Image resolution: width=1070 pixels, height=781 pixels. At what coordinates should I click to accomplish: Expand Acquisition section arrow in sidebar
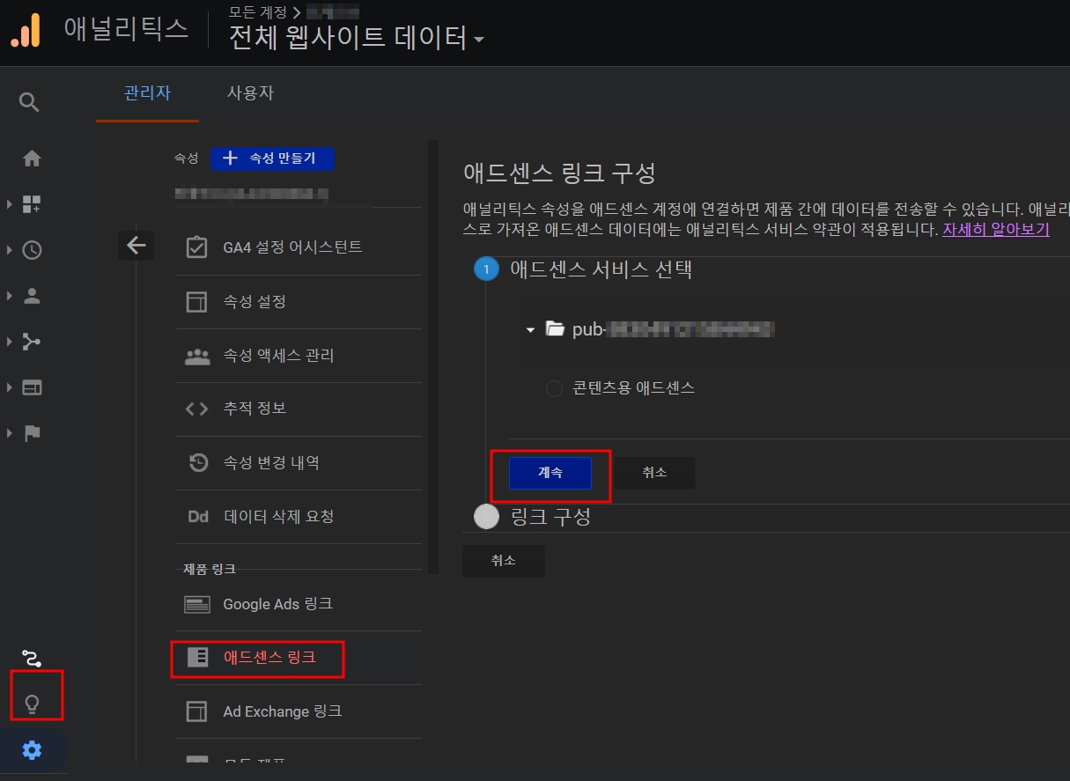(10, 342)
